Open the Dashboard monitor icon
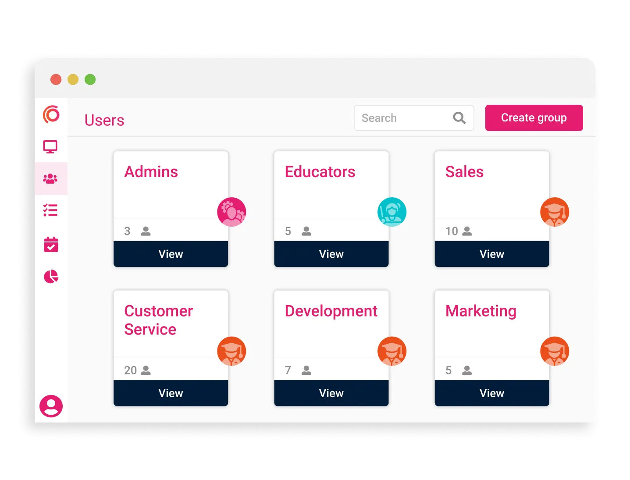630x480 pixels. pos(51,146)
